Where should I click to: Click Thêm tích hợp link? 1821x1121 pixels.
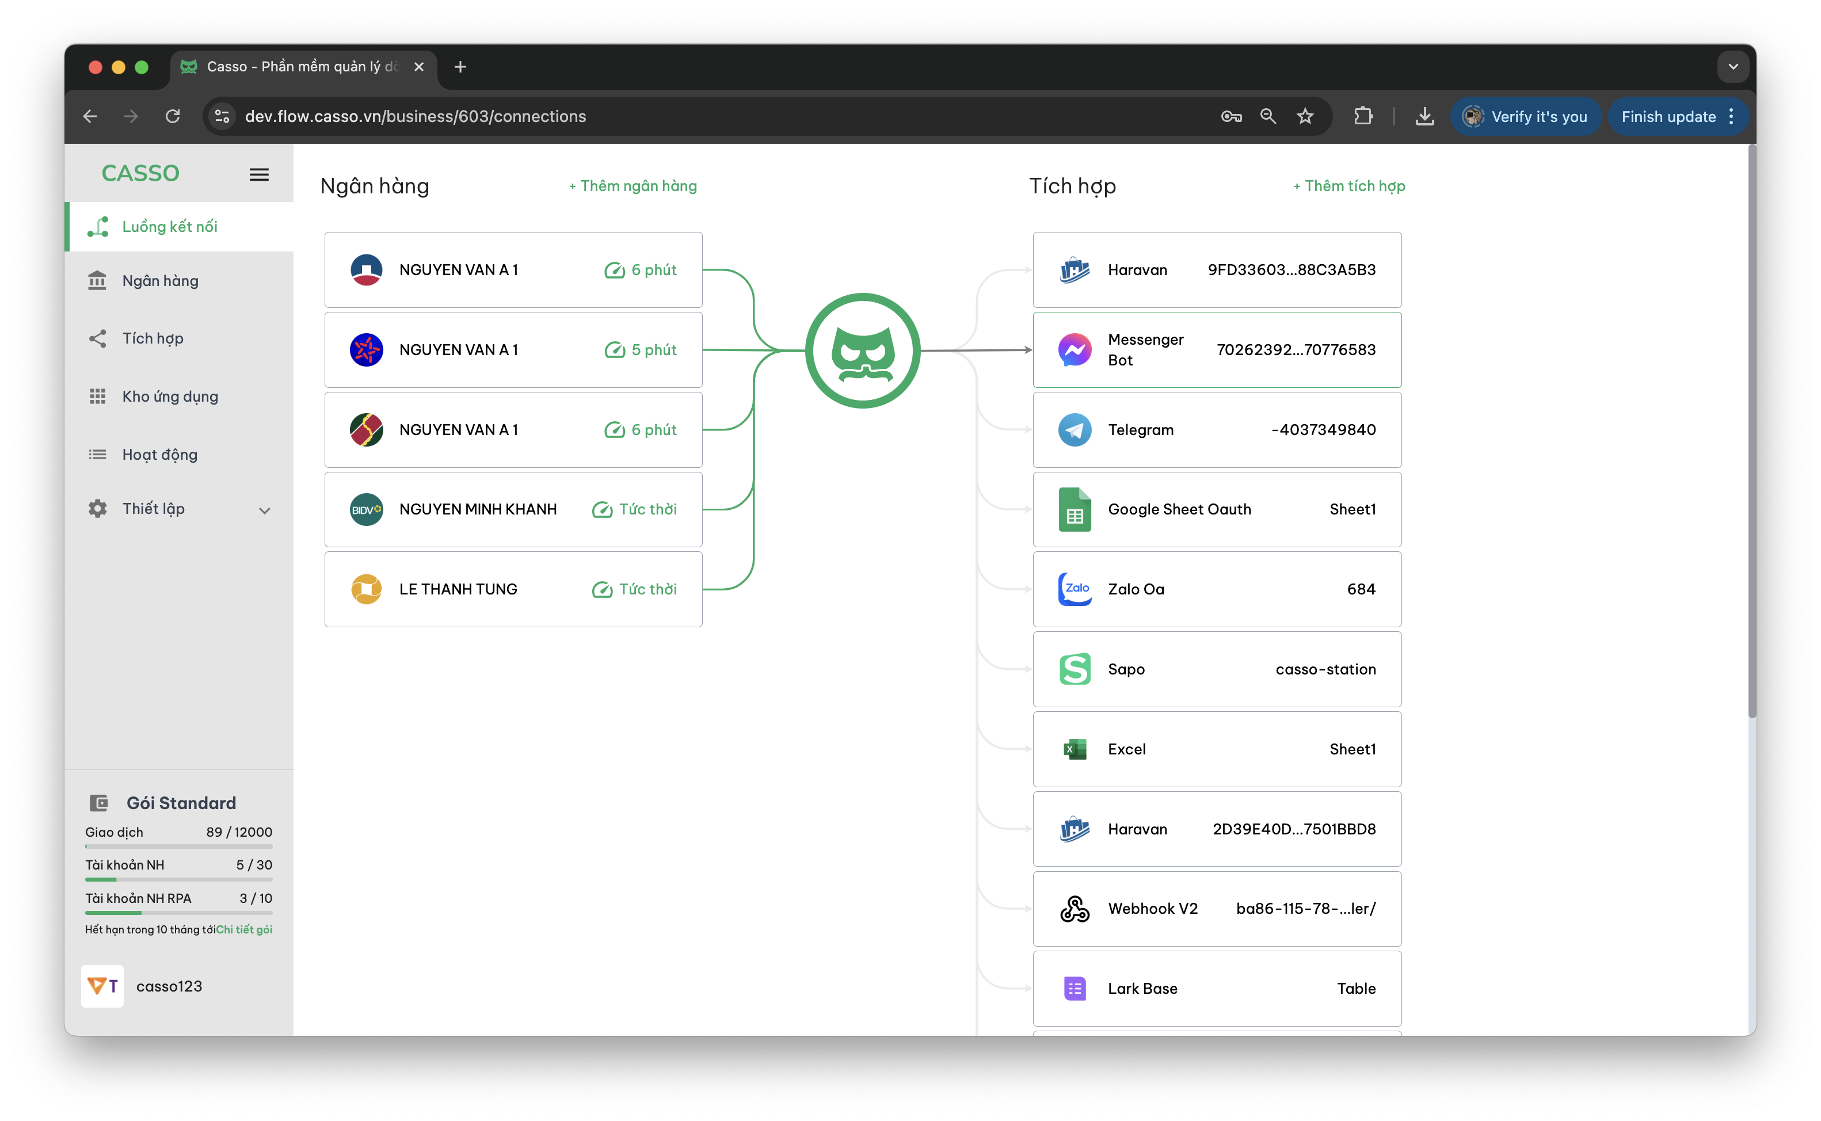[x=1348, y=186]
